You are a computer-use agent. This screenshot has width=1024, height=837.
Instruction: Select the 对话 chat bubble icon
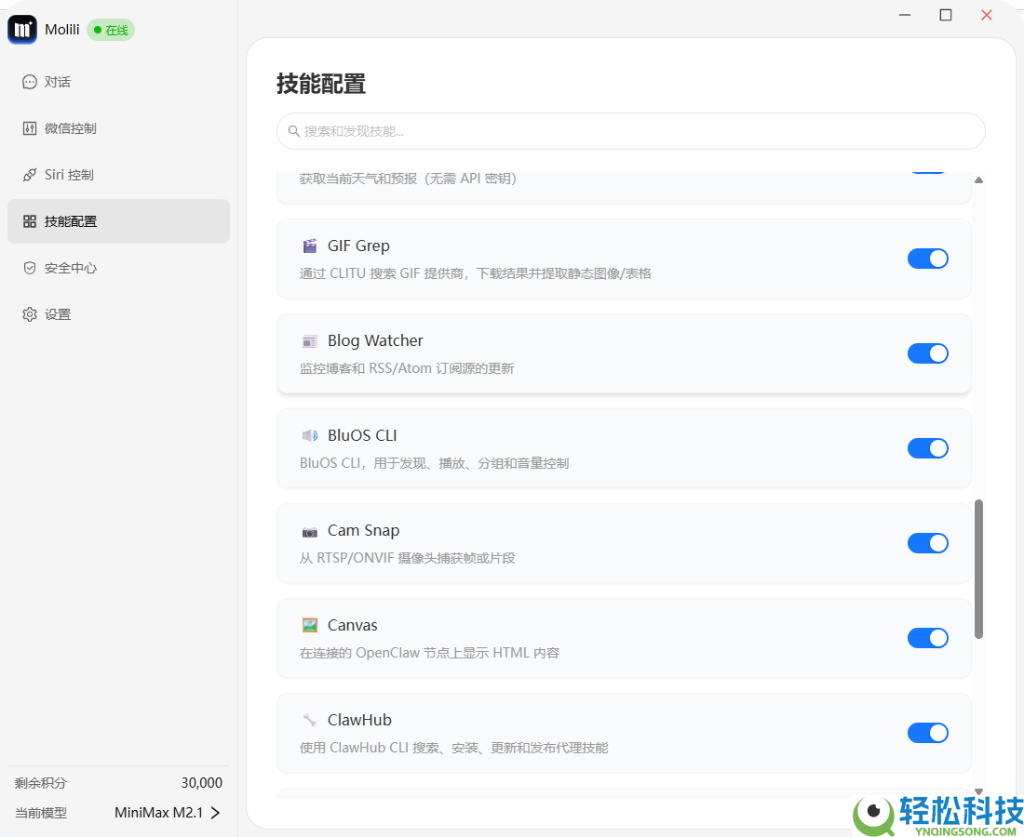point(29,82)
